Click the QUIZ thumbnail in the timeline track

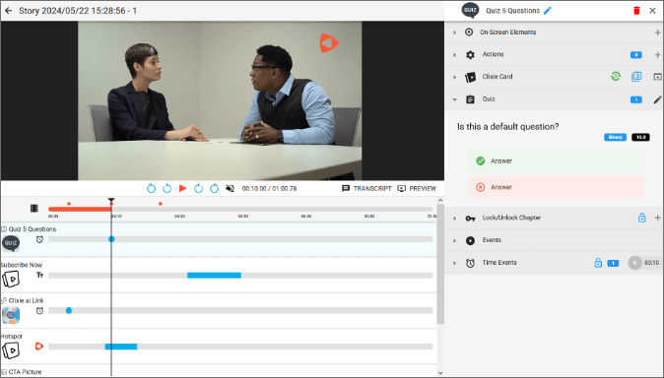tap(11, 243)
